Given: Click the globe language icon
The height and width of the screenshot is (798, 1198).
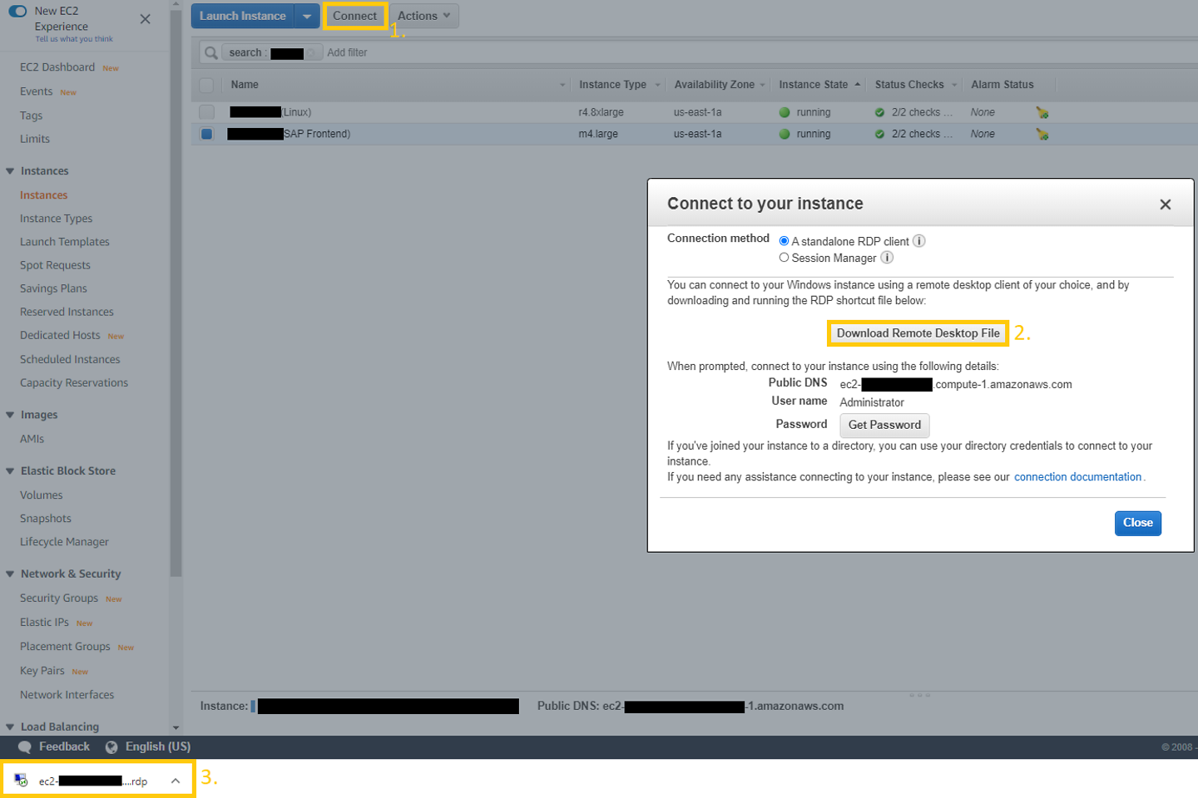Looking at the screenshot, I should click(111, 747).
